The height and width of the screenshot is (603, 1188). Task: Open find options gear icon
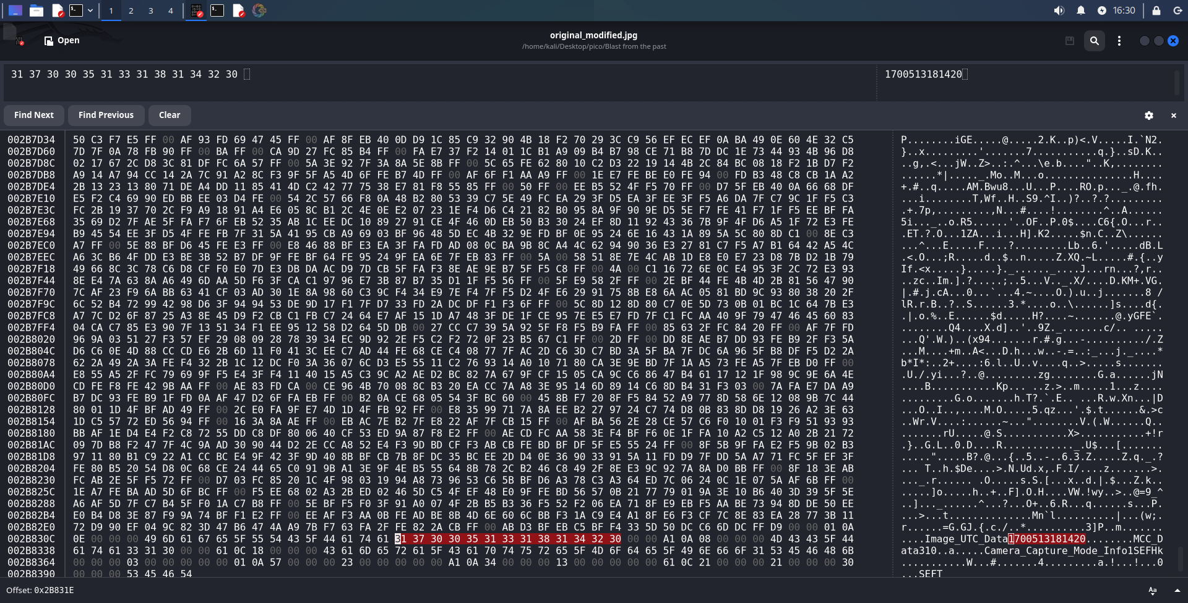tap(1148, 116)
